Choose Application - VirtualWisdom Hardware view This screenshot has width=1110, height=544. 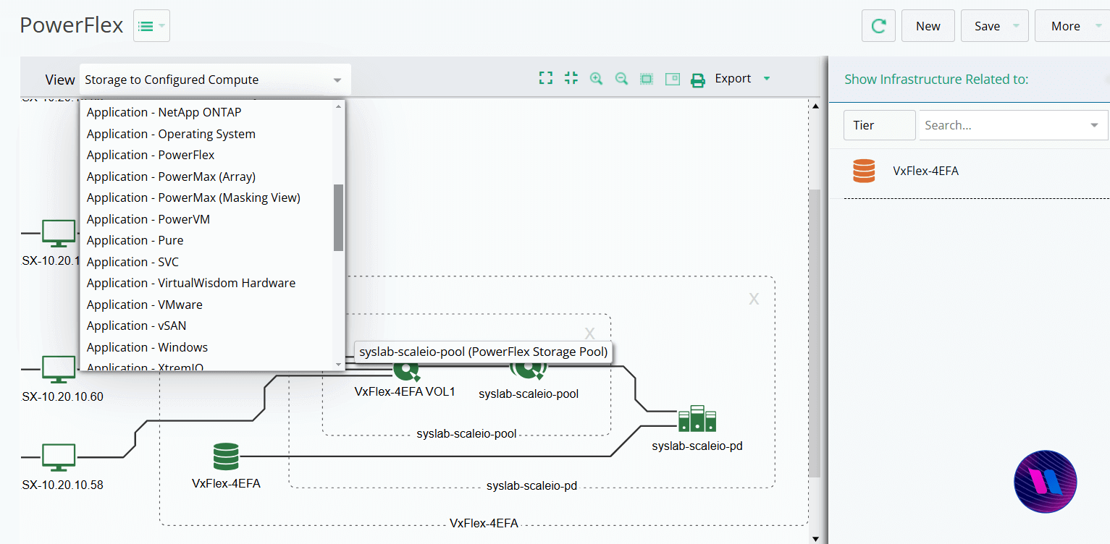191,283
